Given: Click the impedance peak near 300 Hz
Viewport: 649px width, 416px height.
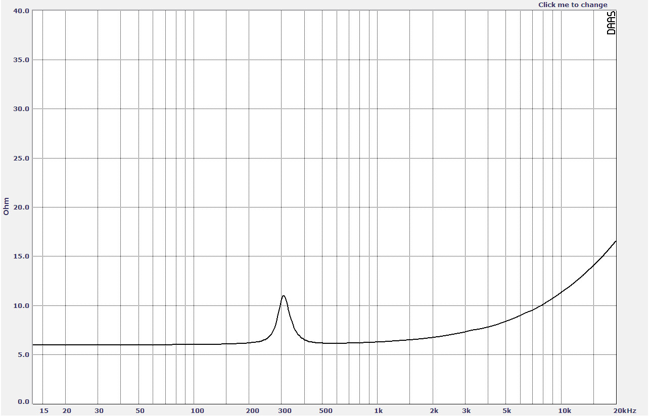Looking at the screenshot, I should 284,296.
